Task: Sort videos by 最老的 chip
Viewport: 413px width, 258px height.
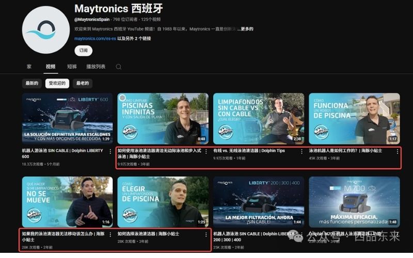Action: (83, 83)
